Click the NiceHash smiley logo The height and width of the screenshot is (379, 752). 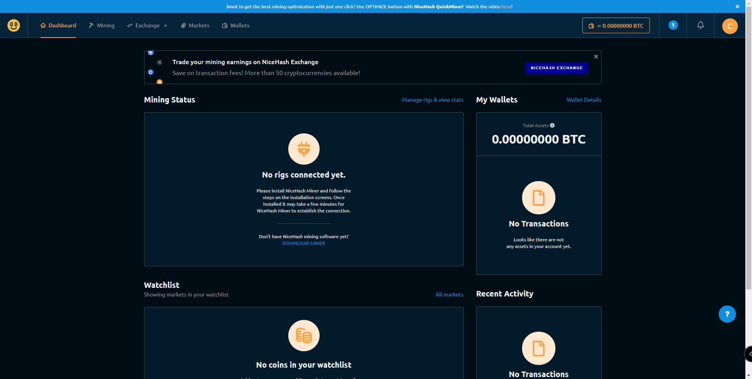coord(14,25)
